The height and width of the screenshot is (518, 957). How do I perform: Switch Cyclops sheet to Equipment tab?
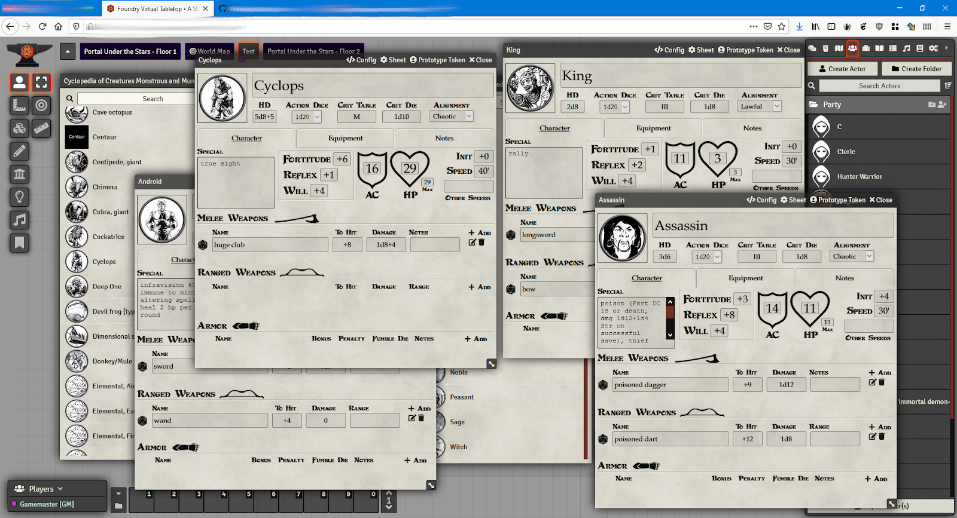[x=345, y=138]
